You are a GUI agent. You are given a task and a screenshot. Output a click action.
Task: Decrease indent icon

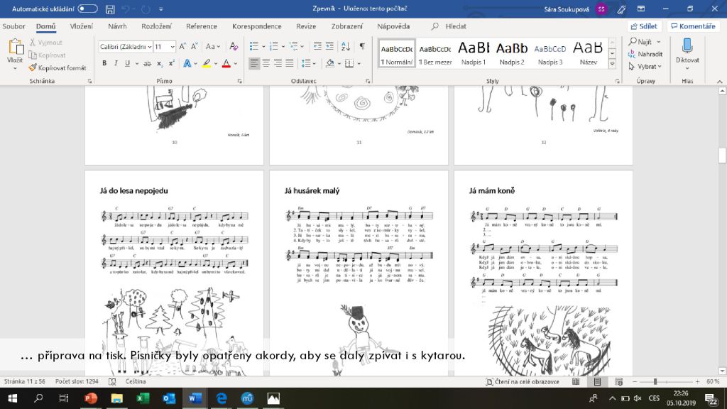click(317, 46)
